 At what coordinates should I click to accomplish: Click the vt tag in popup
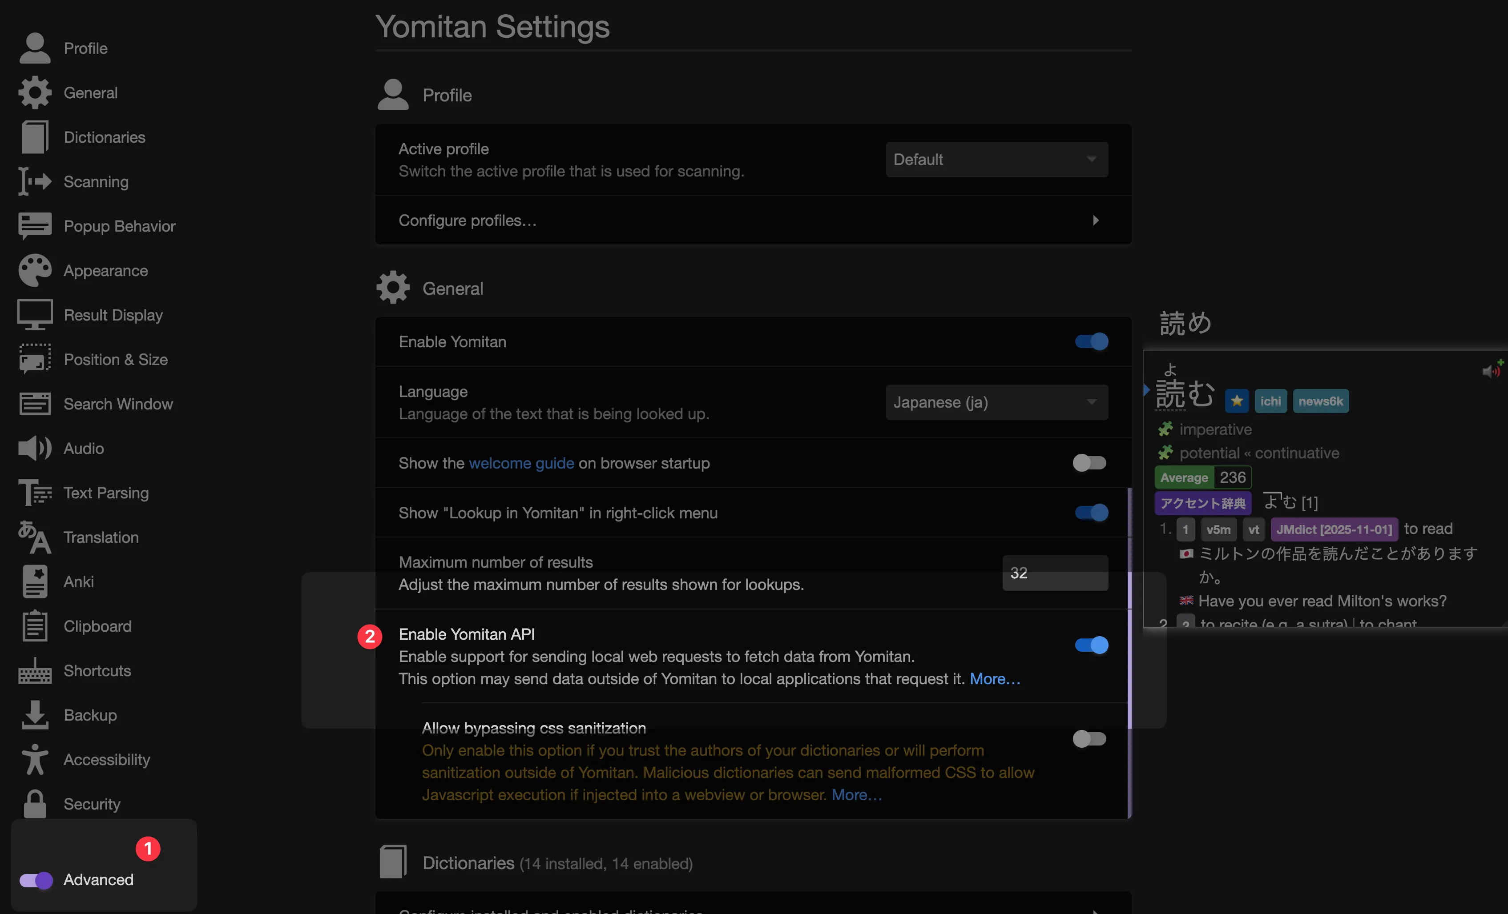click(1254, 529)
